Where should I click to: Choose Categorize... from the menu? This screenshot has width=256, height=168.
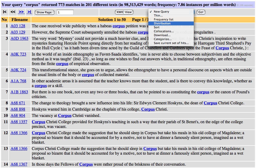tap(163, 39)
